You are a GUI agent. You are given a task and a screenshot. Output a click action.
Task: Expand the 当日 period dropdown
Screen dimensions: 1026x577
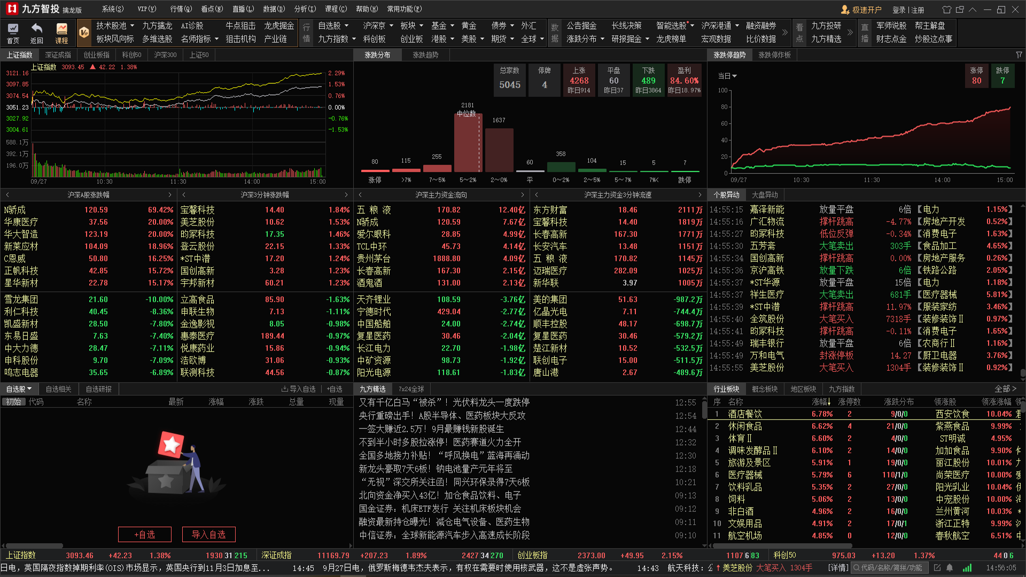tap(727, 76)
